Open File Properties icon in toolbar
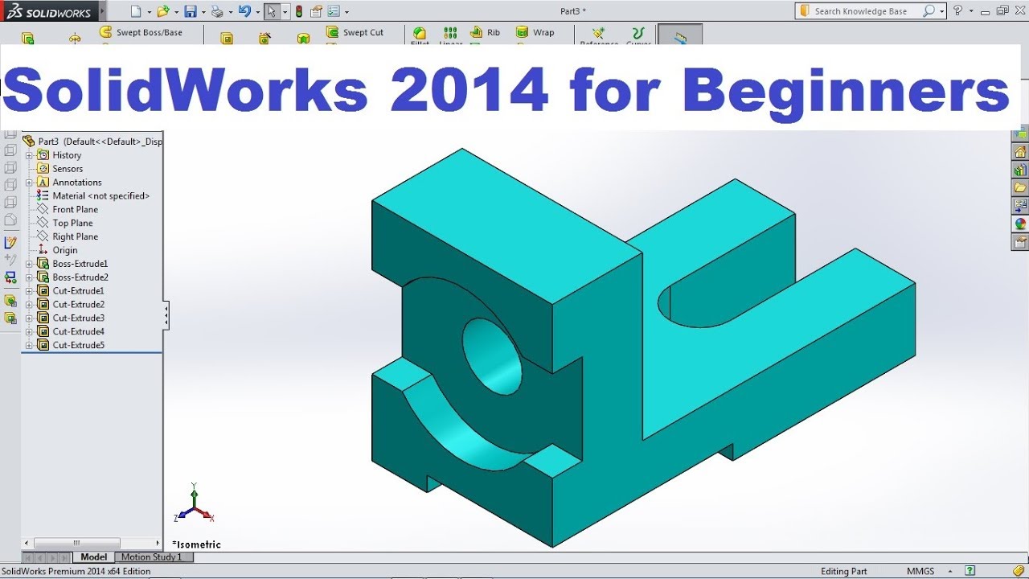 (x=316, y=11)
